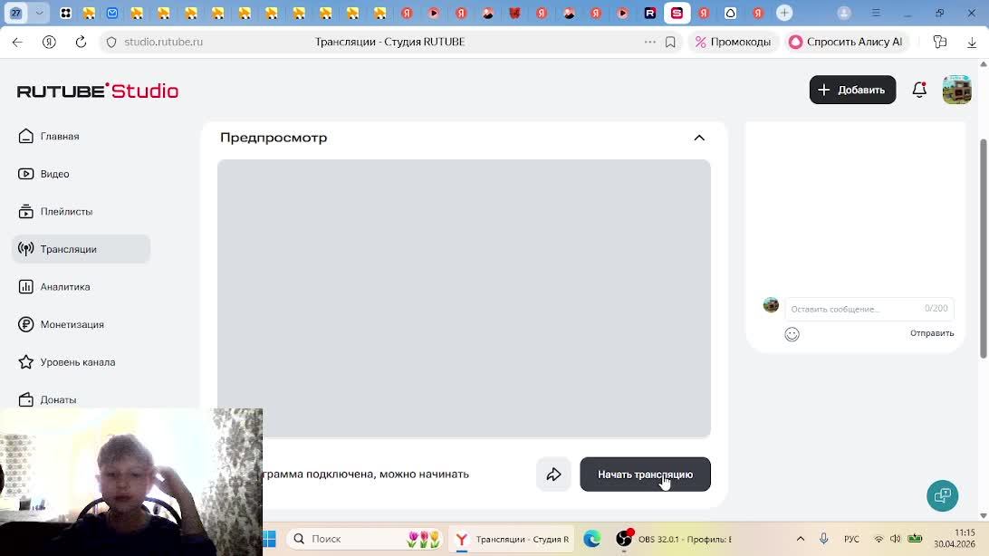Collapse the Предпросмотр panel with the chevron
This screenshot has height=556, width=989.
[x=699, y=138]
